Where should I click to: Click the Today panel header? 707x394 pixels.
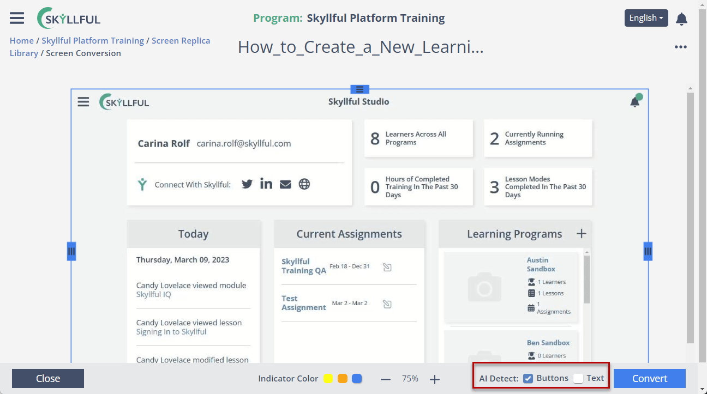pos(194,234)
